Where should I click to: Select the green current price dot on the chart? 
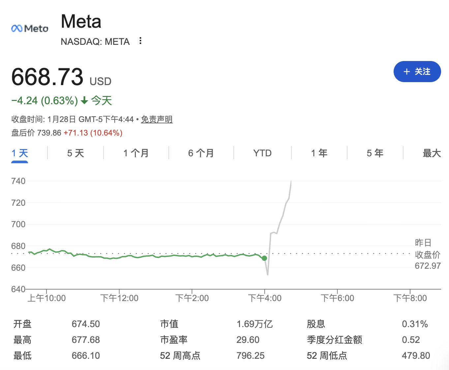point(264,258)
